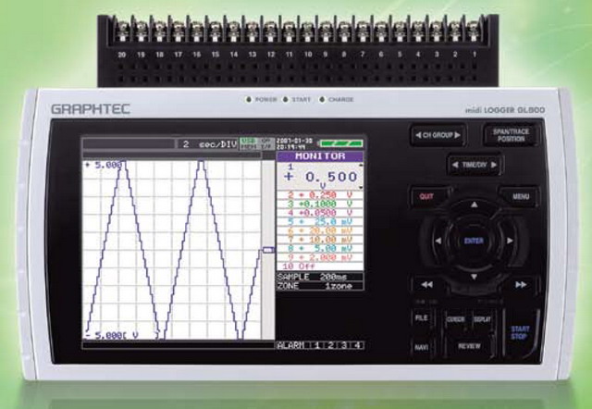Click the battery level indicator on screen
The image size is (592, 409).
coord(339,143)
